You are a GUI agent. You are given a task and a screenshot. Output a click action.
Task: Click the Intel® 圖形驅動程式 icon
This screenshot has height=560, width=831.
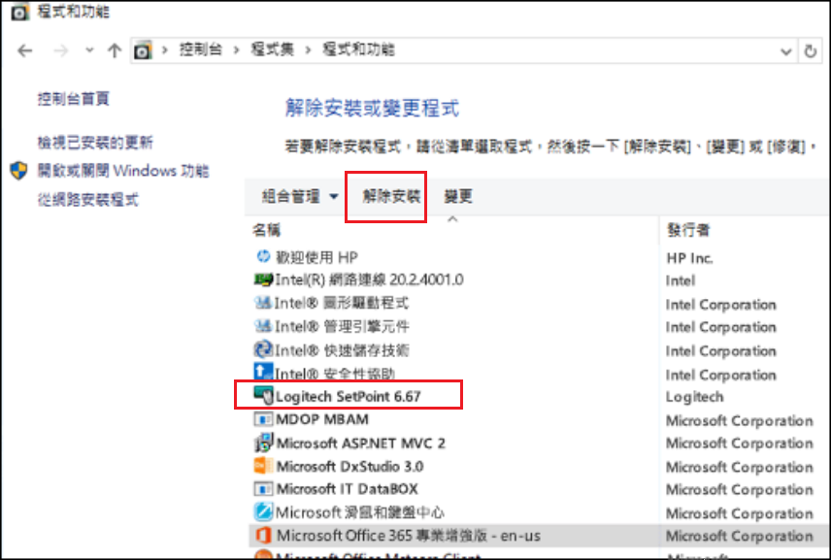click(263, 303)
